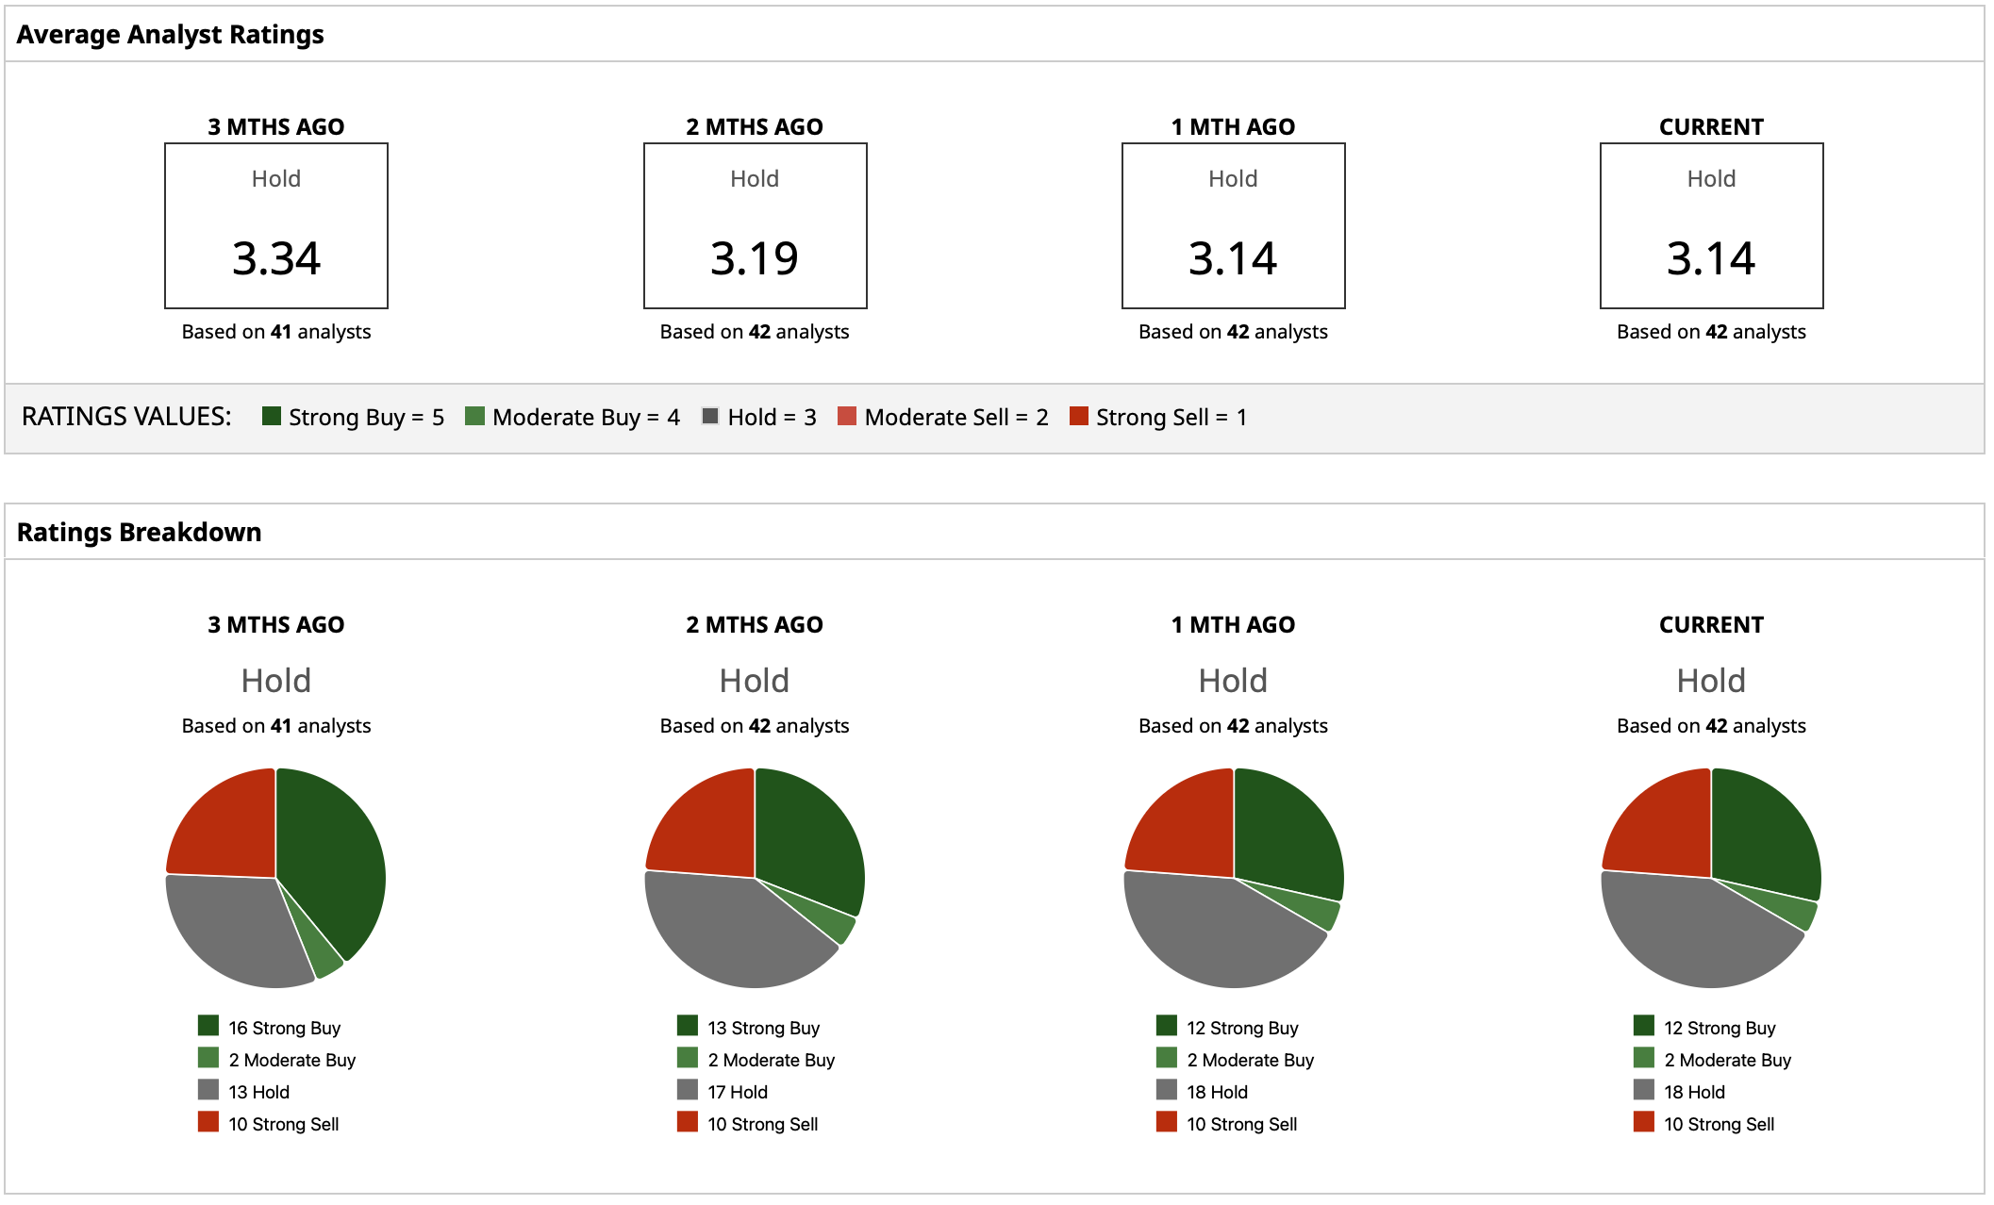Click the current ratings pie chart
Image resolution: width=1994 pixels, height=1205 pixels.
point(1711,878)
